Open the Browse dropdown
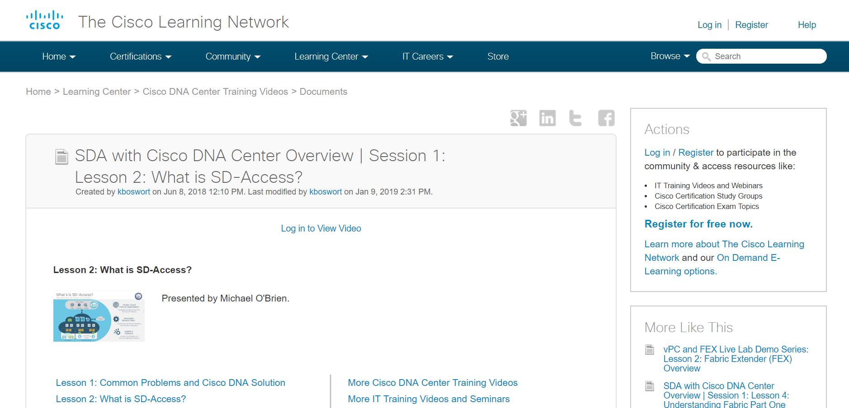The image size is (849, 408). (x=670, y=56)
